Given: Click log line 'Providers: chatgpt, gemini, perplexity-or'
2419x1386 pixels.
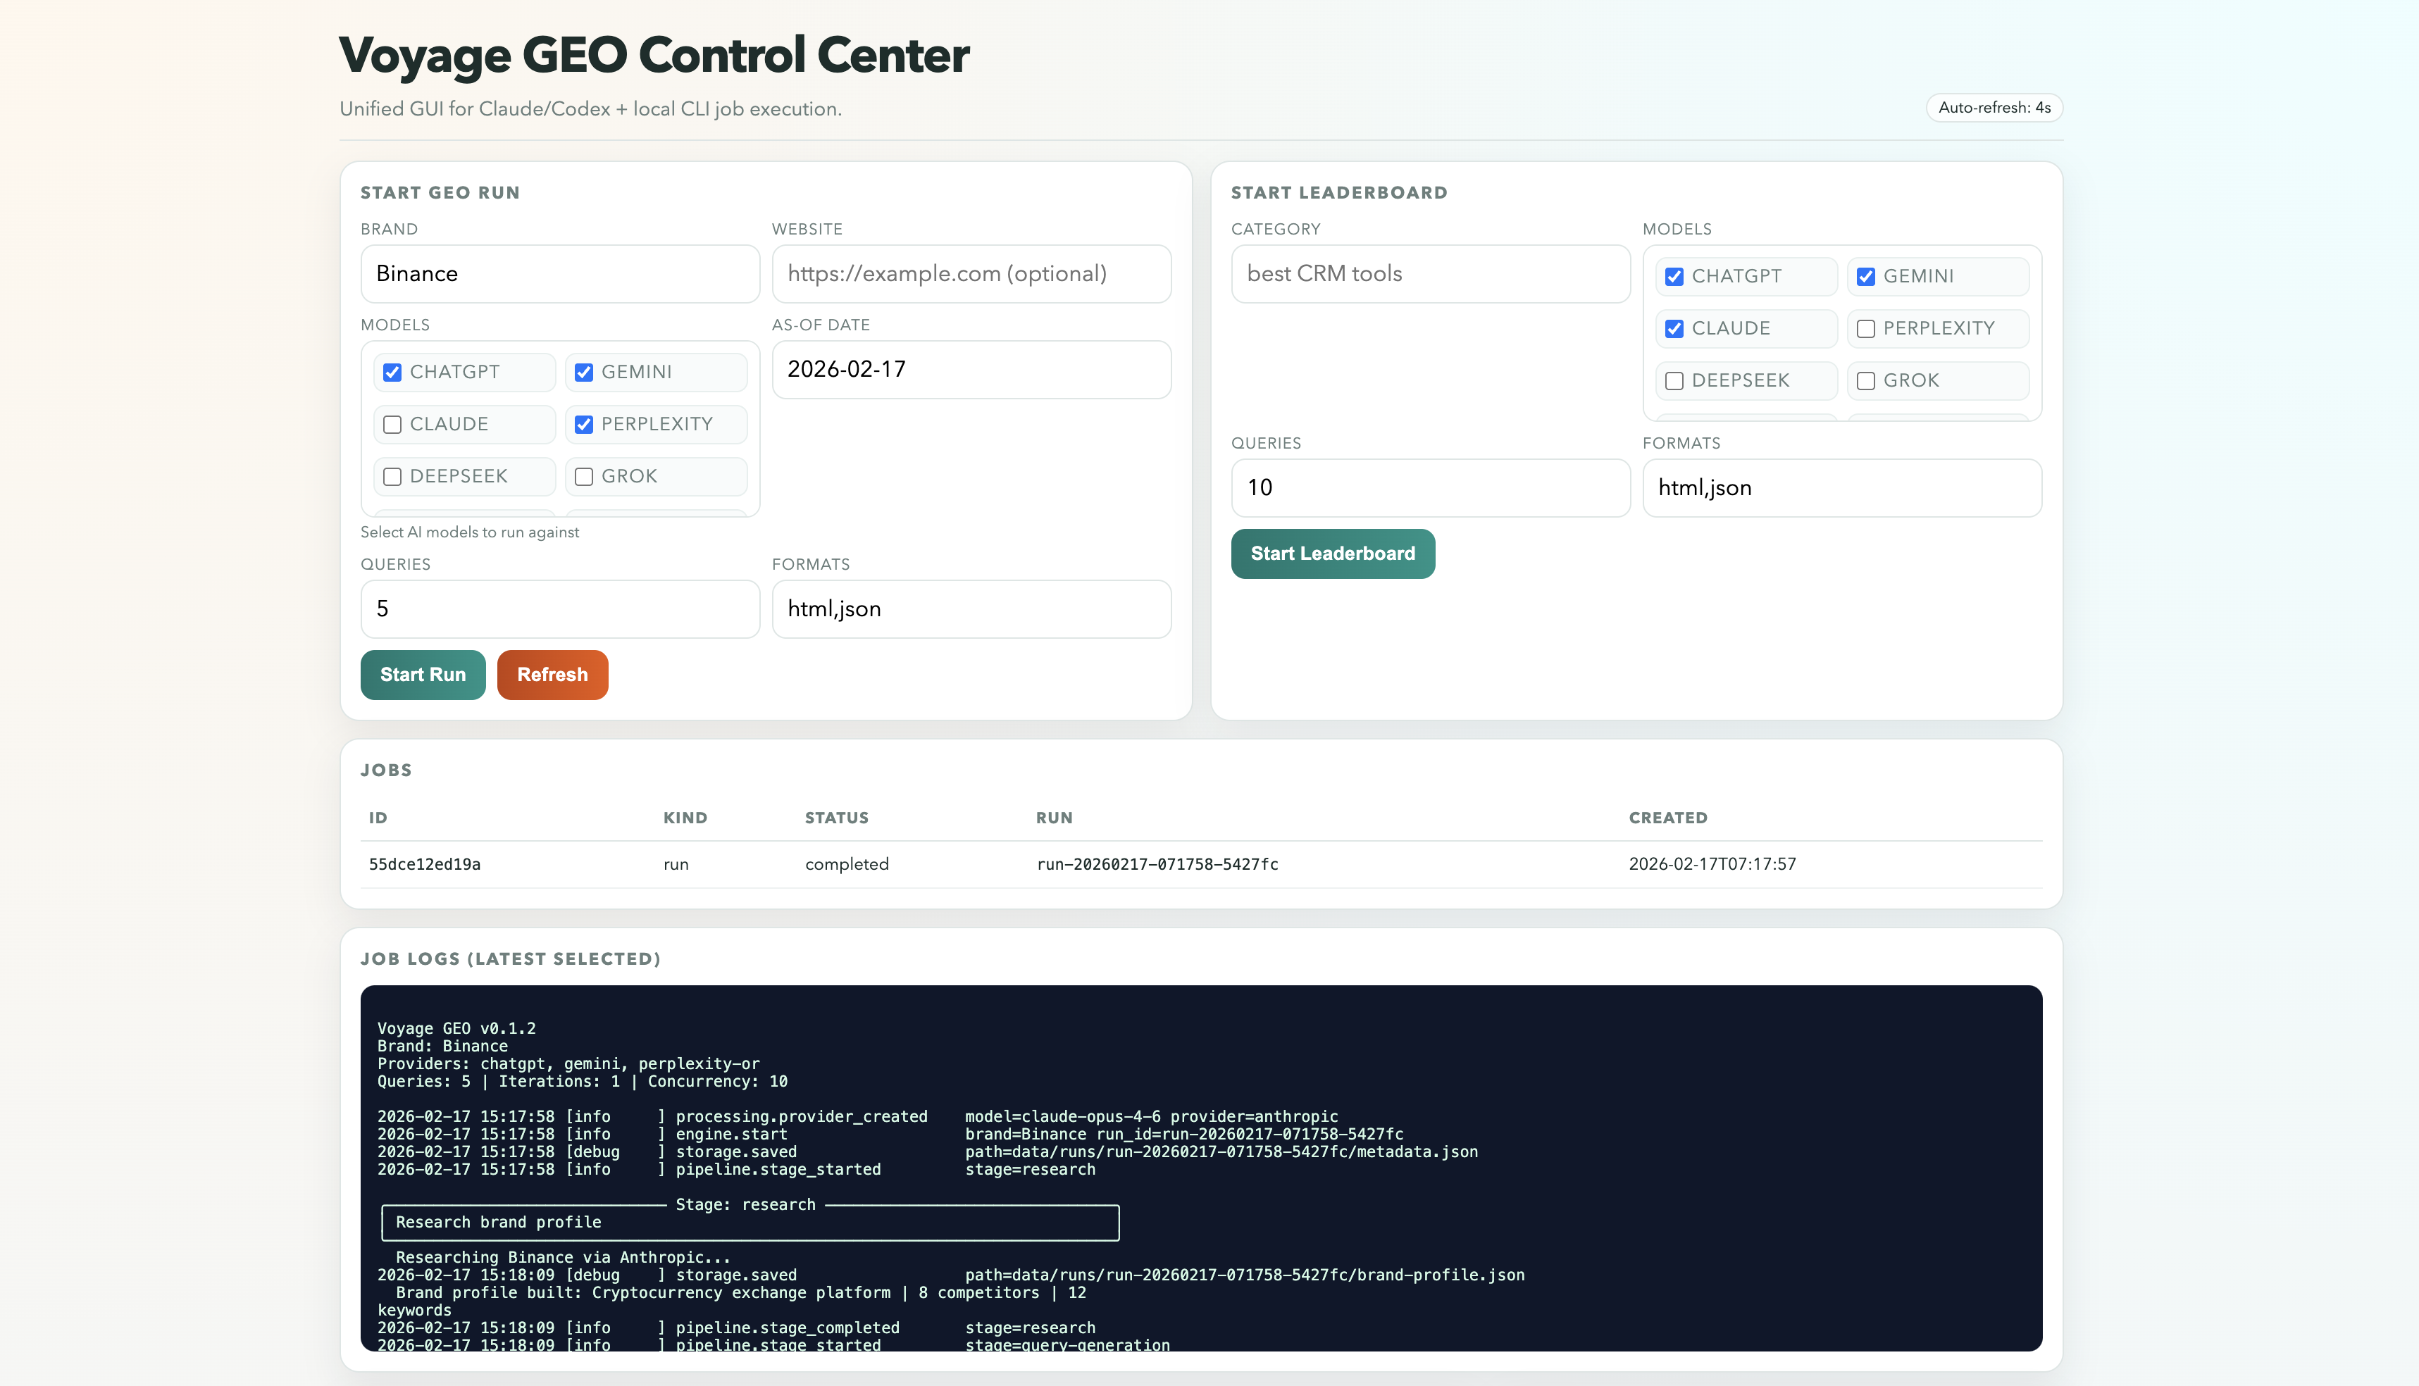Looking at the screenshot, I should pyautogui.click(x=568, y=1063).
